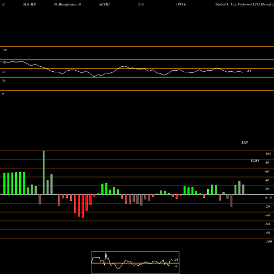Viewport: 274px width, 274px height.
Task: Click the last green bar on the right
Action: (x=243, y=190)
